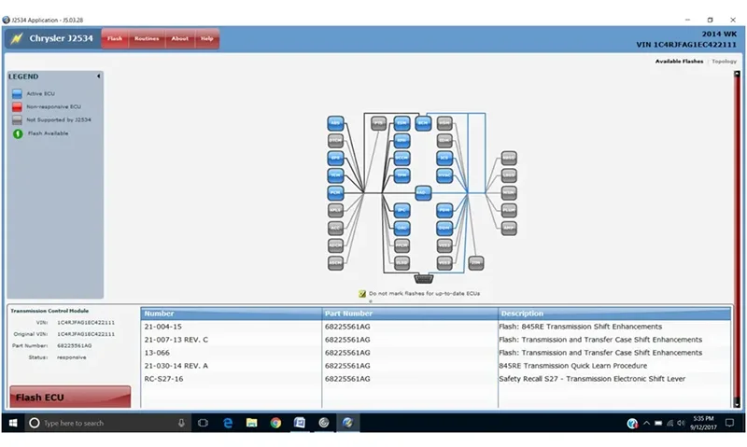Choose the PCM ECU node
This screenshot has width=747, height=447.
point(335,193)
